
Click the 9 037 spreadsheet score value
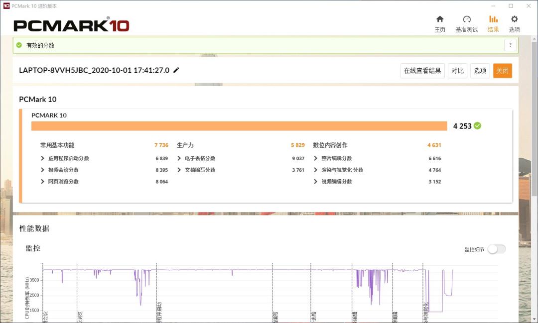pos(298,158)
